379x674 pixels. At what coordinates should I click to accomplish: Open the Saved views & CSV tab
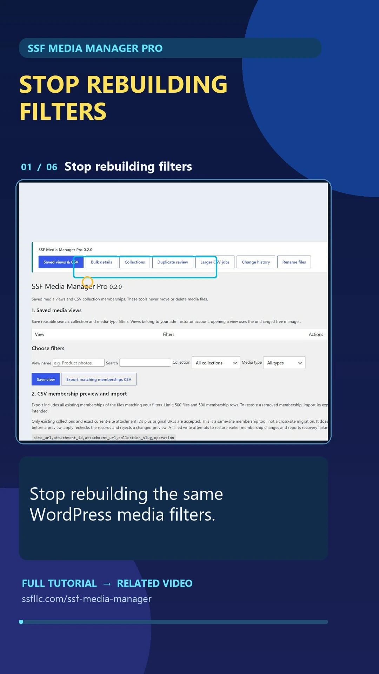pyautogui.click(x=61, y=262)
